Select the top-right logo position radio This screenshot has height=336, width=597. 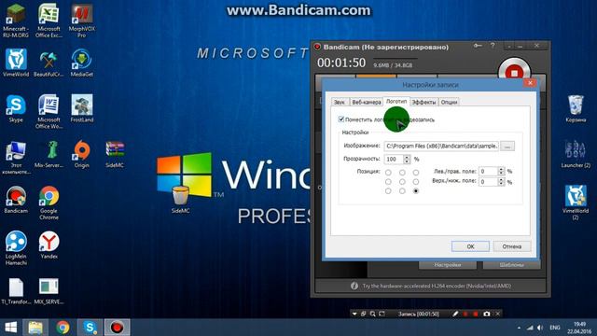pyautogui.click(x=416, y=173)
